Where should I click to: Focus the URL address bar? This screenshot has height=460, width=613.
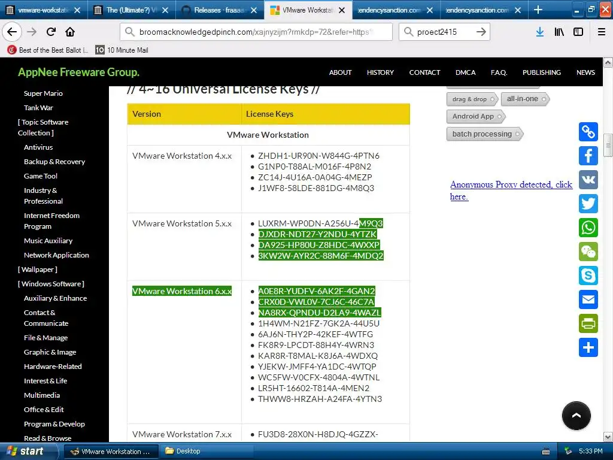click(256, 32)
